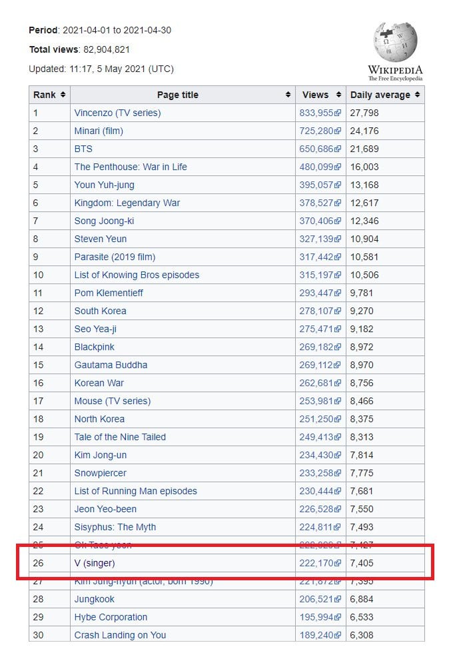Open the North Korea article
The image size is (457, 663).
99,419
